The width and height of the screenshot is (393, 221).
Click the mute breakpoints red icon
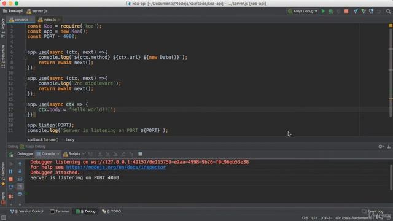(x=11, y=196)
